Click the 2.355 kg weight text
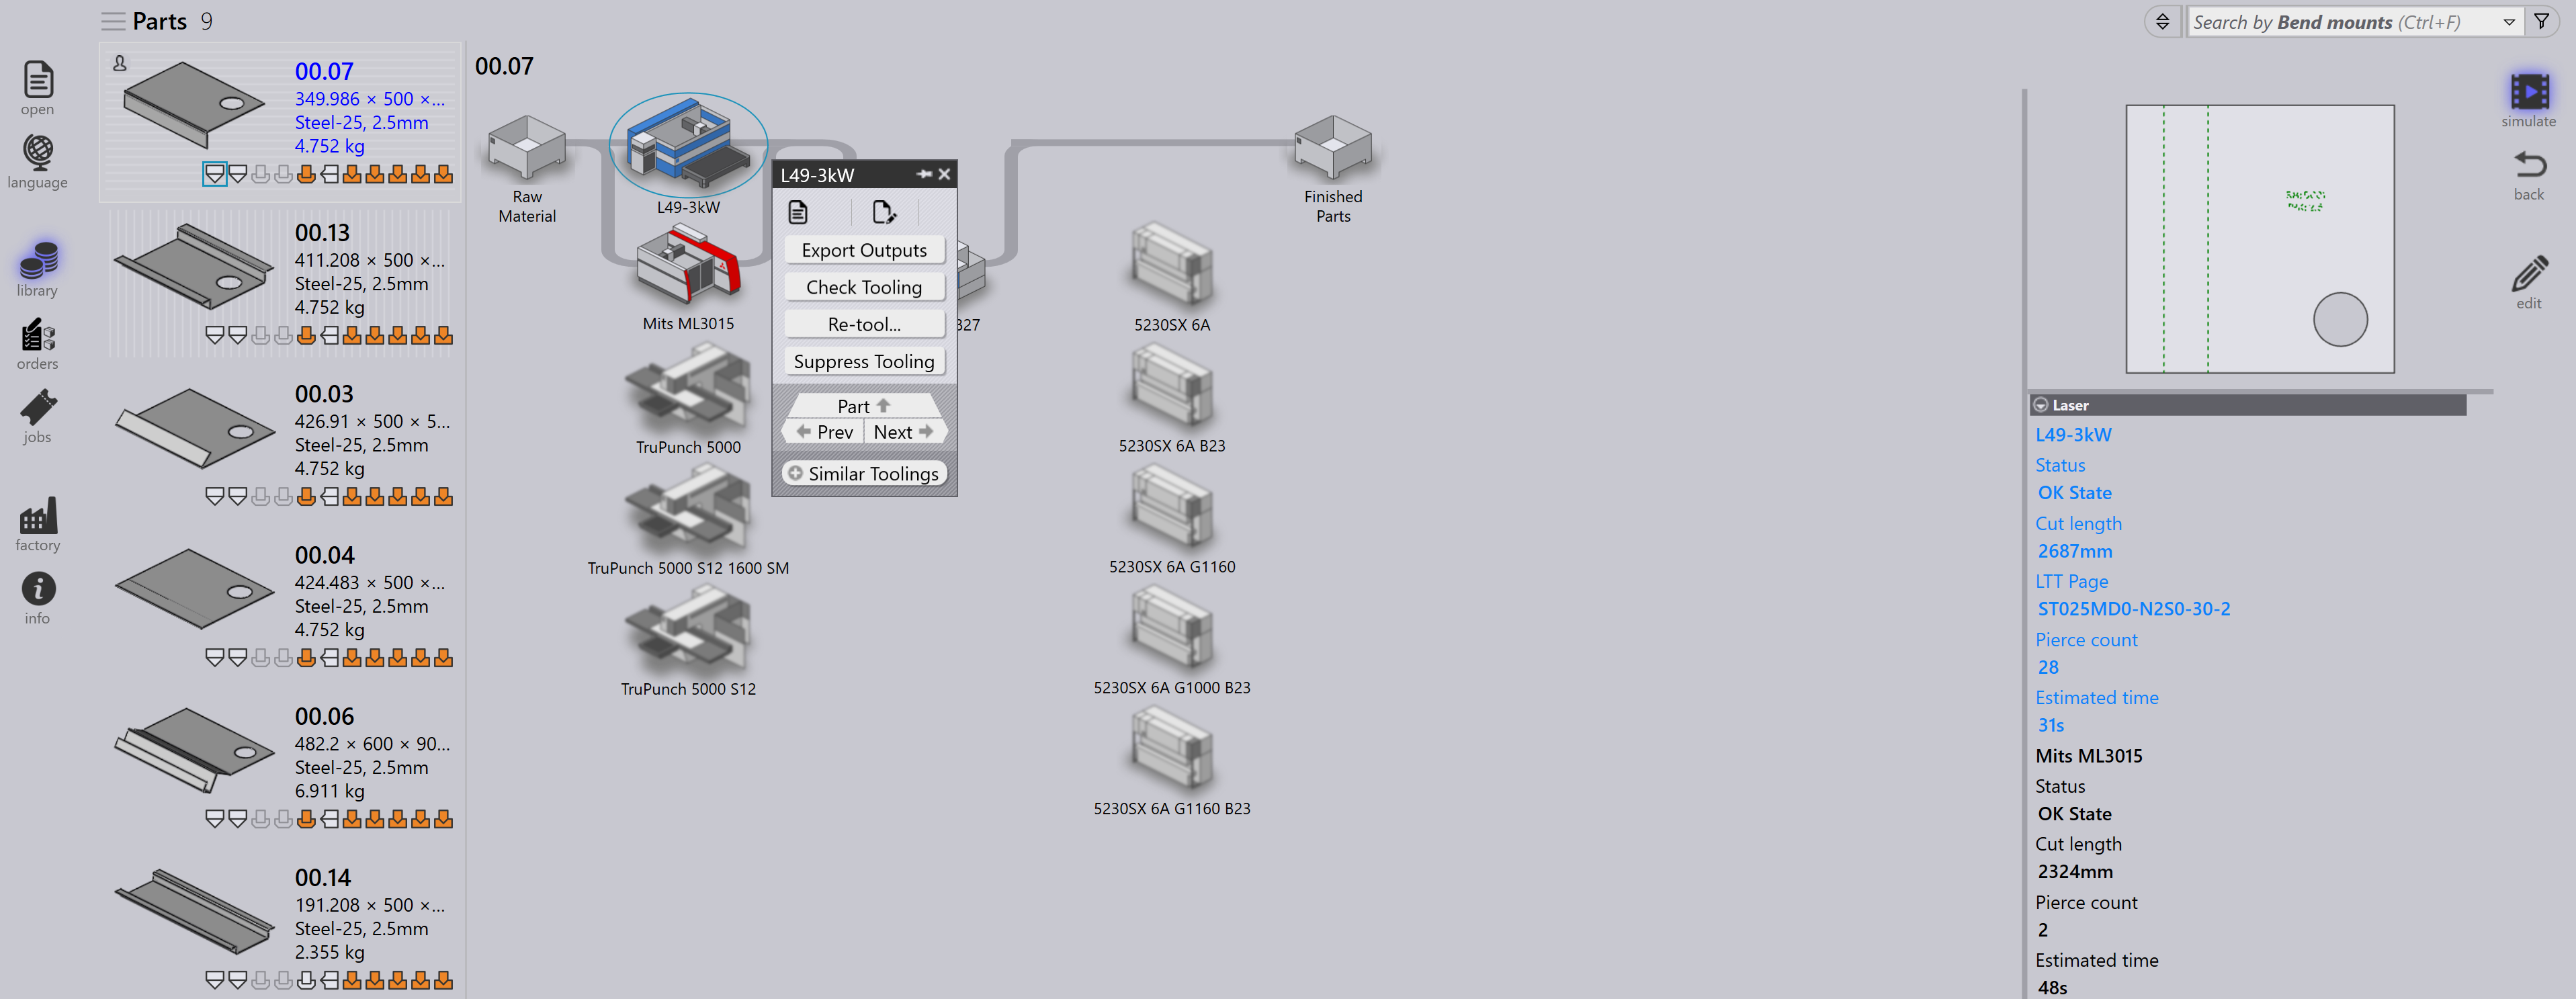 (330, 952)
